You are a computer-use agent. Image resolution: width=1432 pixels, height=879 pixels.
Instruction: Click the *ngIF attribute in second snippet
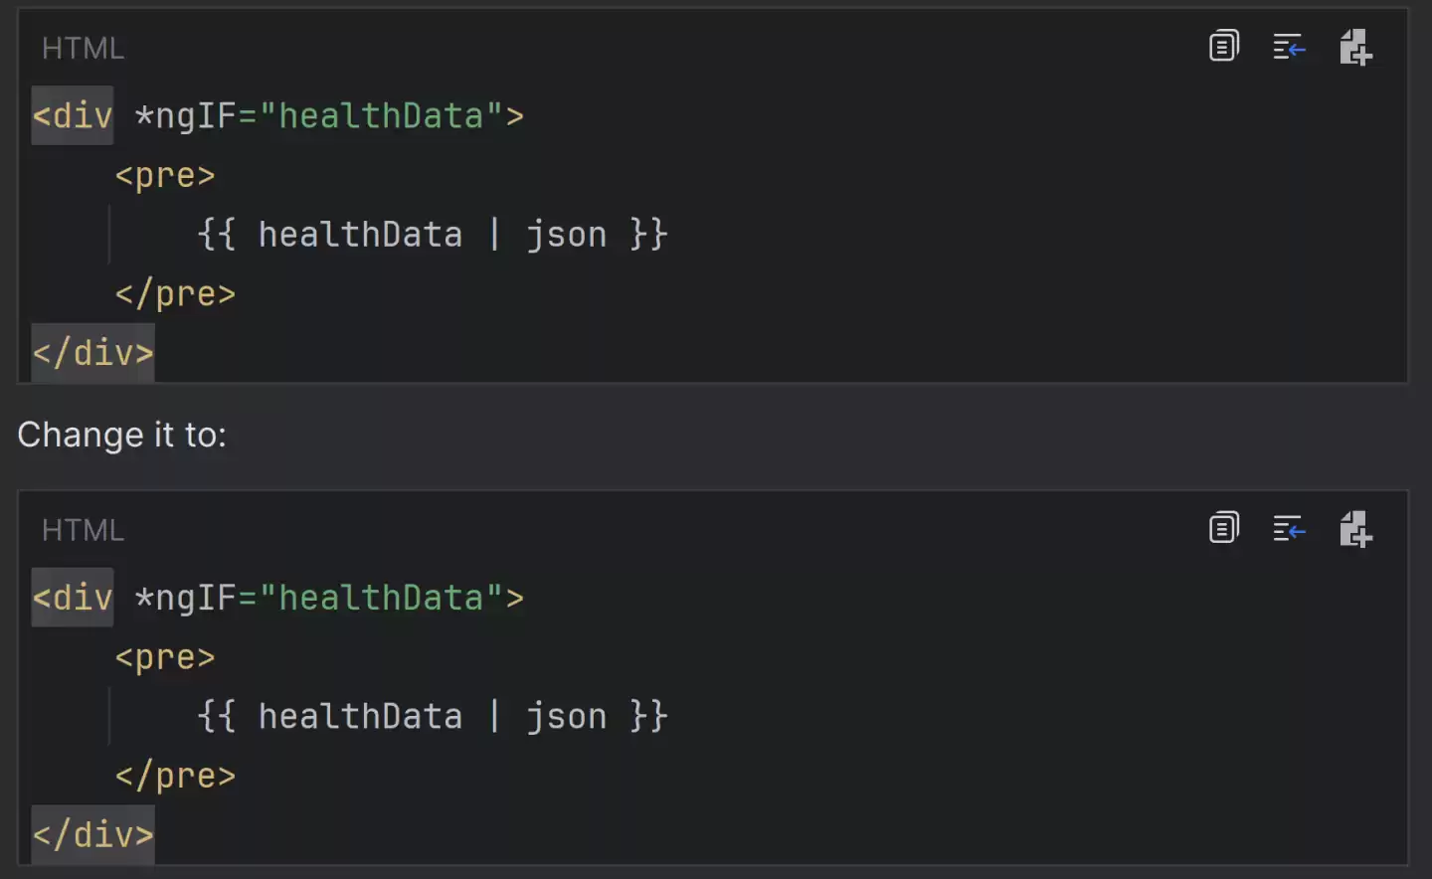185,598
